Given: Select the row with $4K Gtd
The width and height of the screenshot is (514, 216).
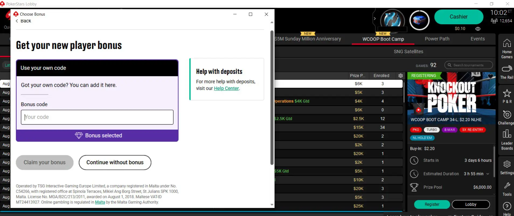Looking at the screenshot, I should [x=339, y=101].
